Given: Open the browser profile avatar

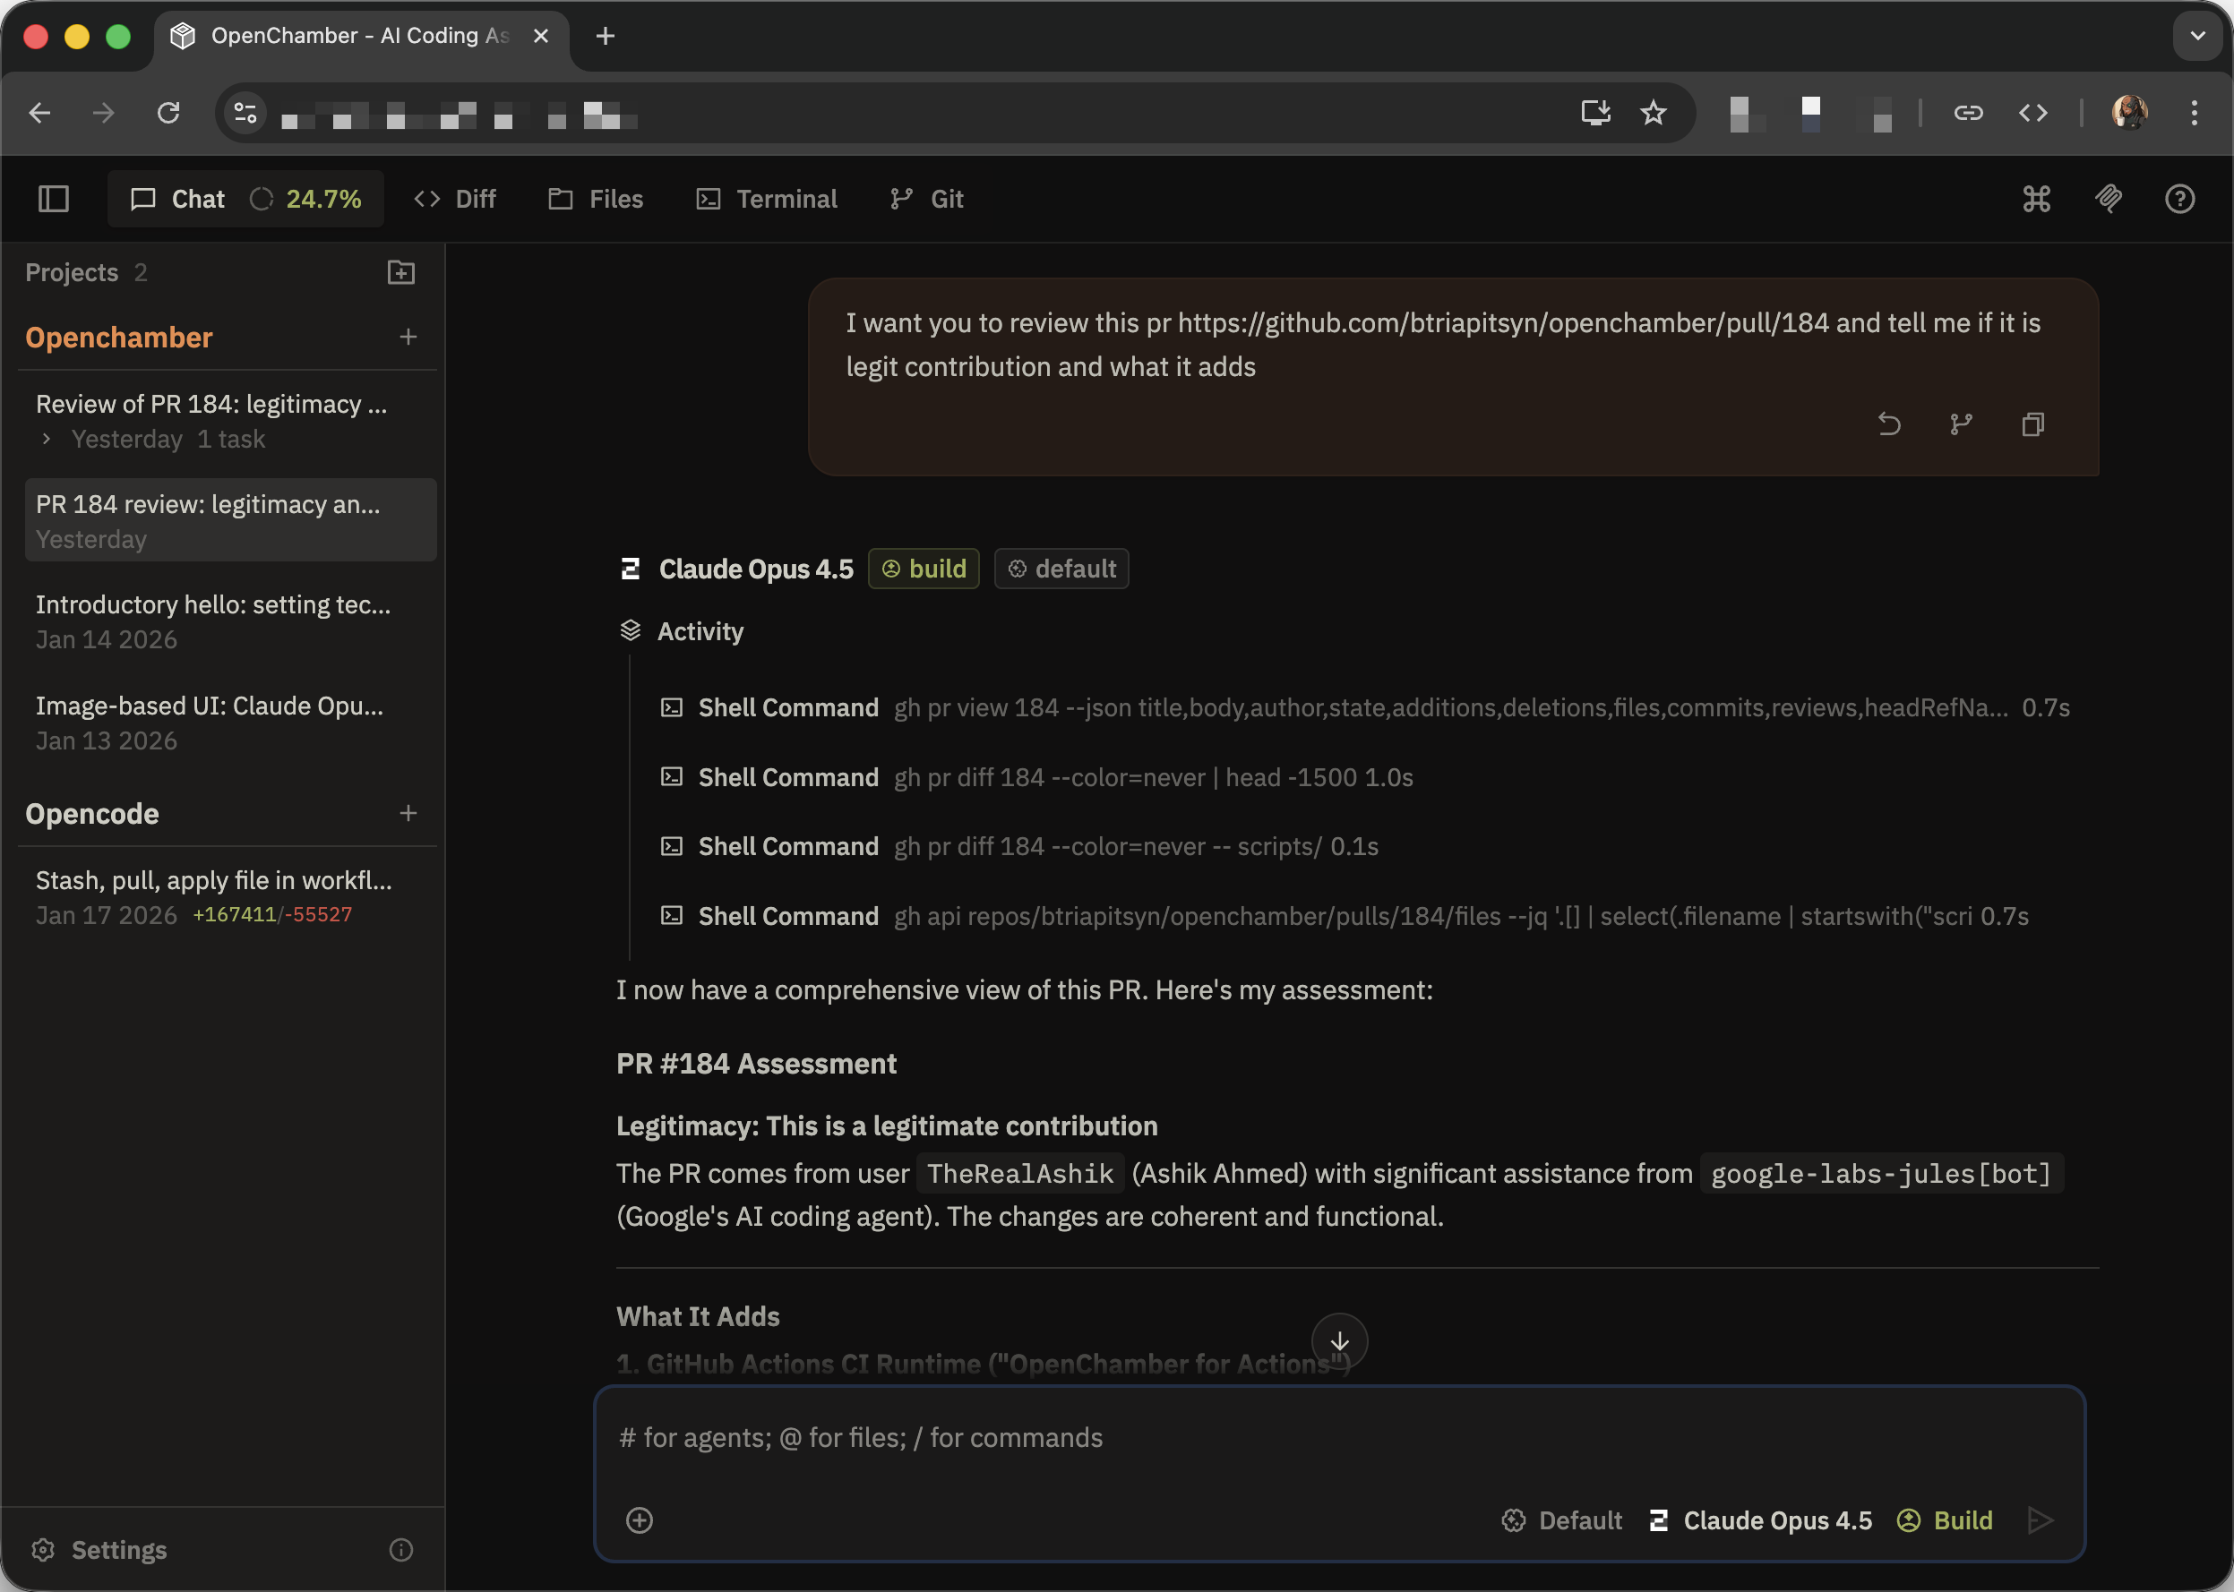Looking at the screenshot, I should tap(2129, 114).
